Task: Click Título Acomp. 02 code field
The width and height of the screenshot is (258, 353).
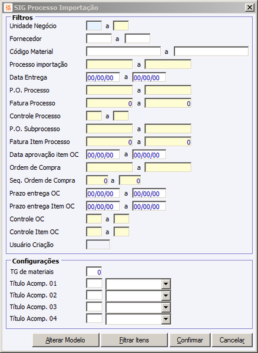Action: pos(94,295)
